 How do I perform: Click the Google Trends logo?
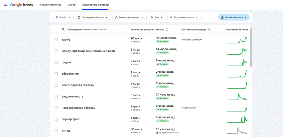pos(21,5)
